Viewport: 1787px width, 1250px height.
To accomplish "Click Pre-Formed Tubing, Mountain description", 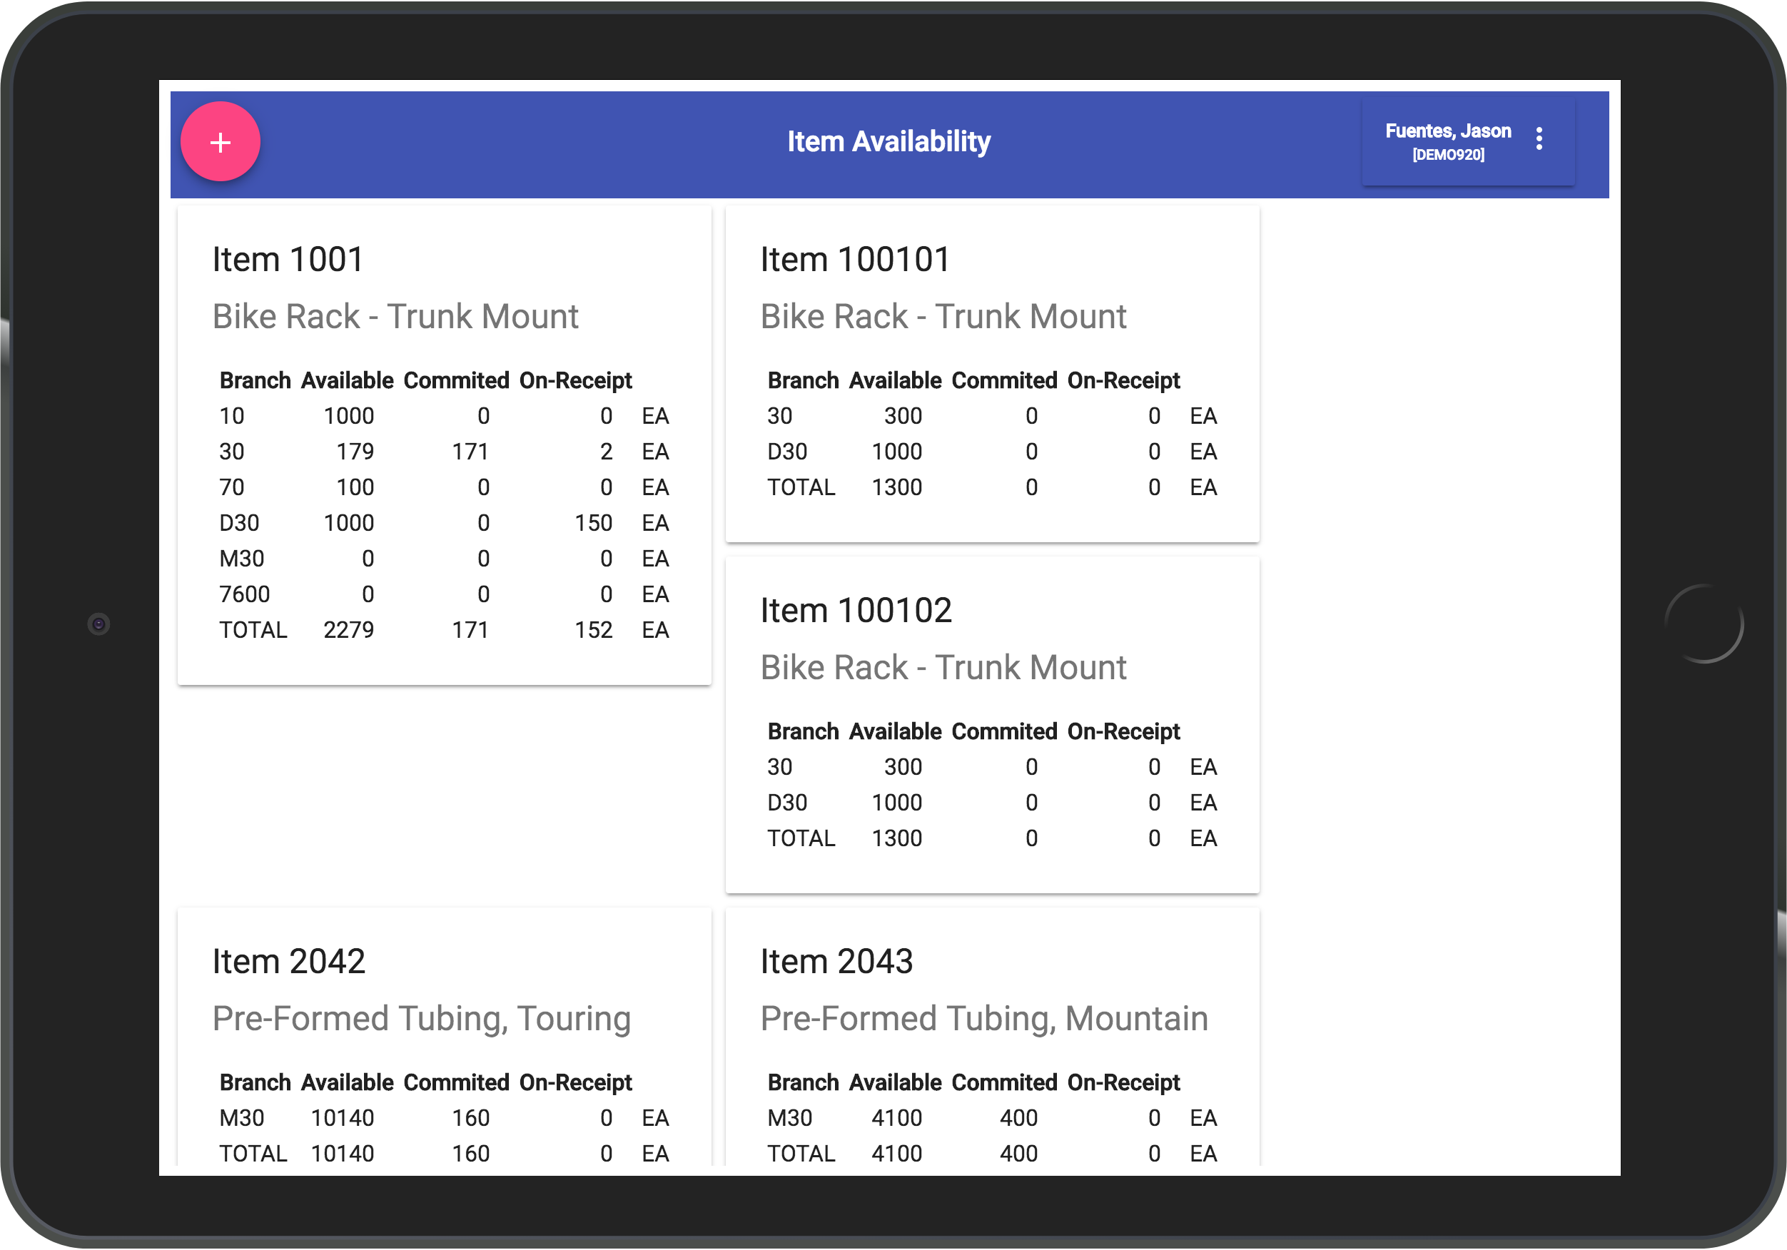I will [x=985, y=1019].
